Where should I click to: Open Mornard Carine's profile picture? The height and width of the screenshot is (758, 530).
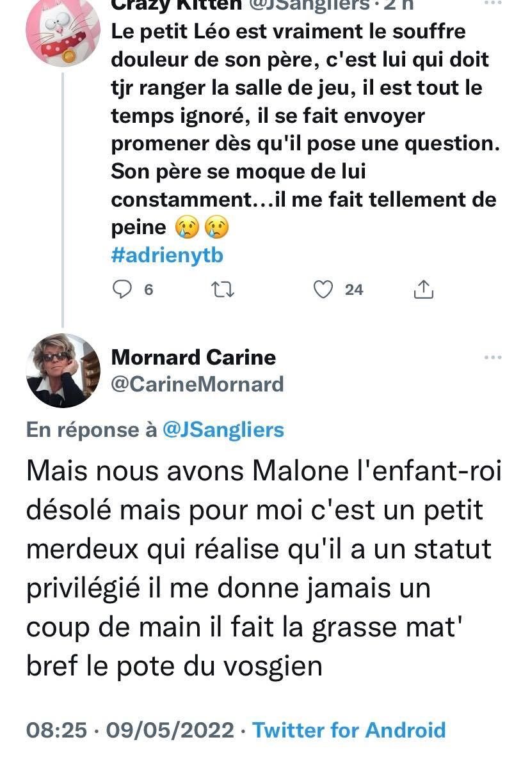[x=63, y=370]
